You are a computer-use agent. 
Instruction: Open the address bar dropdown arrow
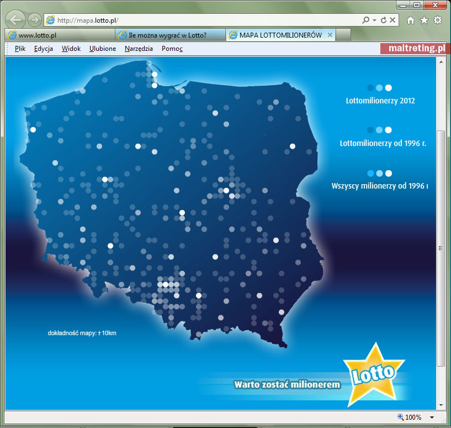point(374,20)
